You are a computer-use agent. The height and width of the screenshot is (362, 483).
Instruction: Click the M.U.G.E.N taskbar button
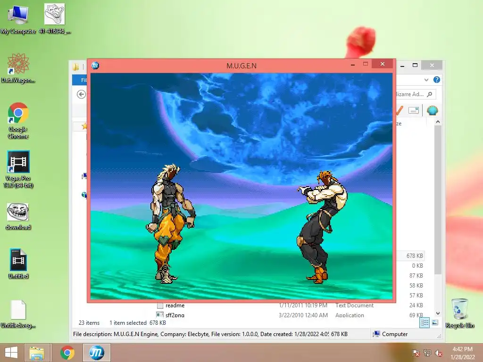(x=96, y=353)
